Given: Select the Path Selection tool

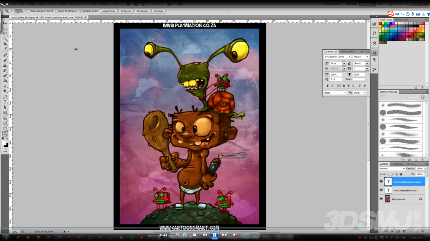Looking at the screenshot, I should point(5,107).
